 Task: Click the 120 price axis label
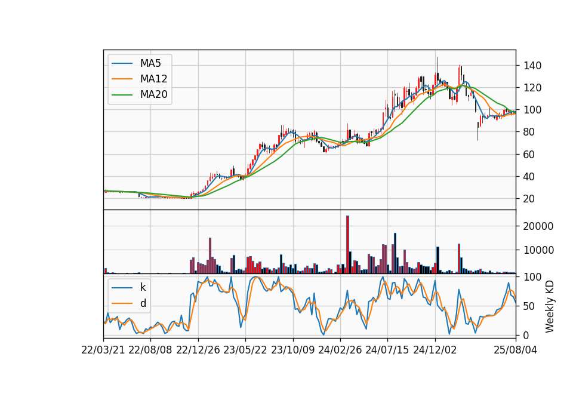click(x=532, y=88)
